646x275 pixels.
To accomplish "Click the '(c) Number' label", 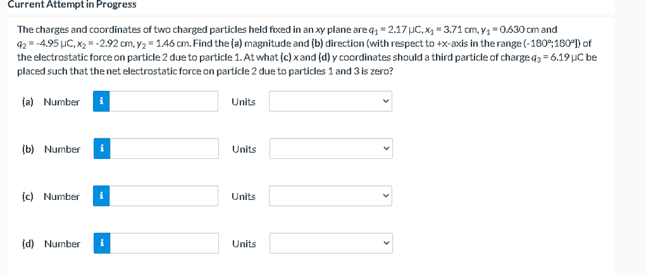I will pos(50,197).
